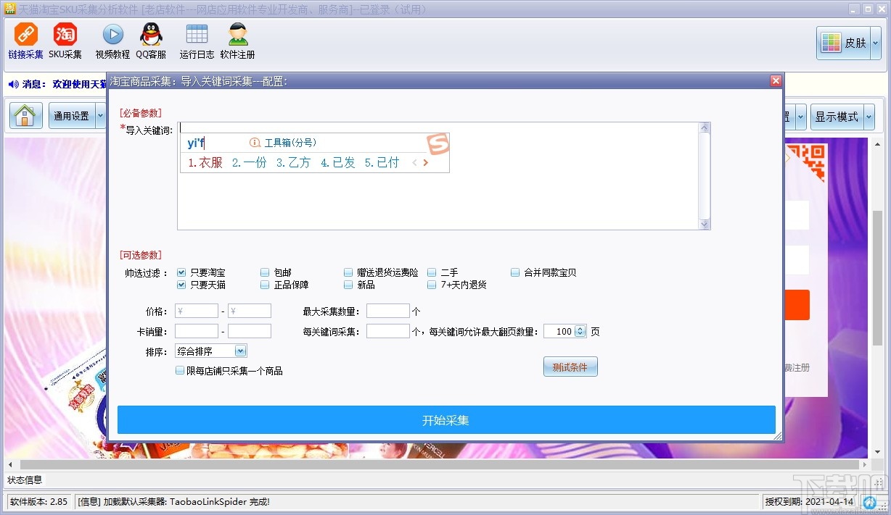
Task: Enable the 包邮 free shipping filter
Action: click(265, 272)
